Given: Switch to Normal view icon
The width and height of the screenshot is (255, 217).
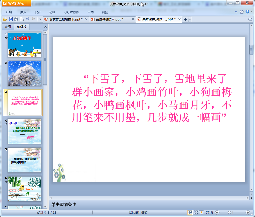Looking at the screenshot, I should click(x=190, y=212).
